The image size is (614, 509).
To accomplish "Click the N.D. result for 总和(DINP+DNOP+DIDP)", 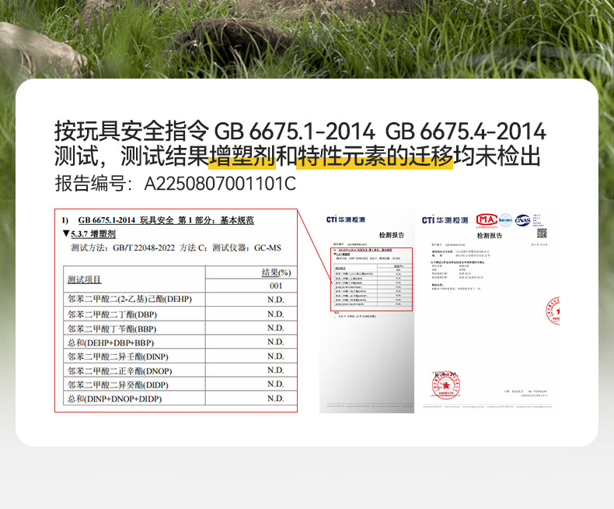I will [x=276, y=398].
